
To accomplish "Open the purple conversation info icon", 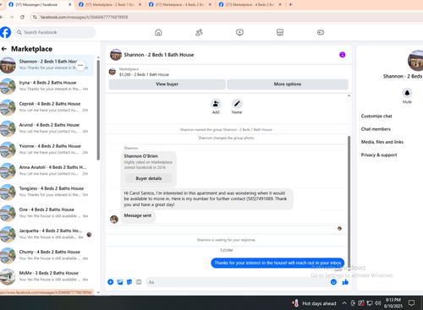I will click(343, 55).
